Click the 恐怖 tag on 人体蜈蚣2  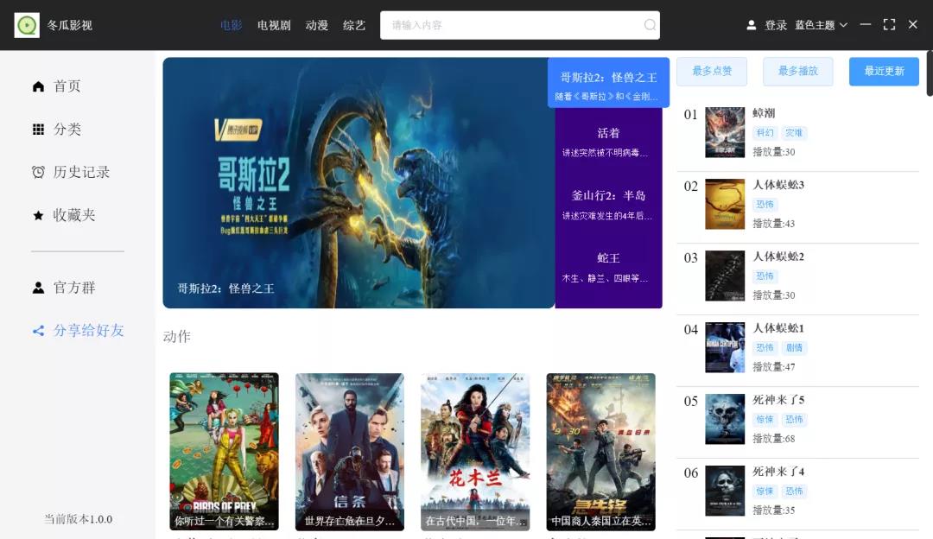click(765, 276)
